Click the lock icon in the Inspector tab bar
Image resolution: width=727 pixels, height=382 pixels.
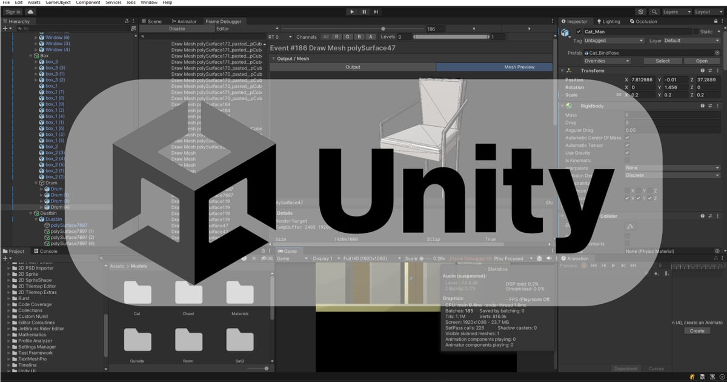coord(715,21)
